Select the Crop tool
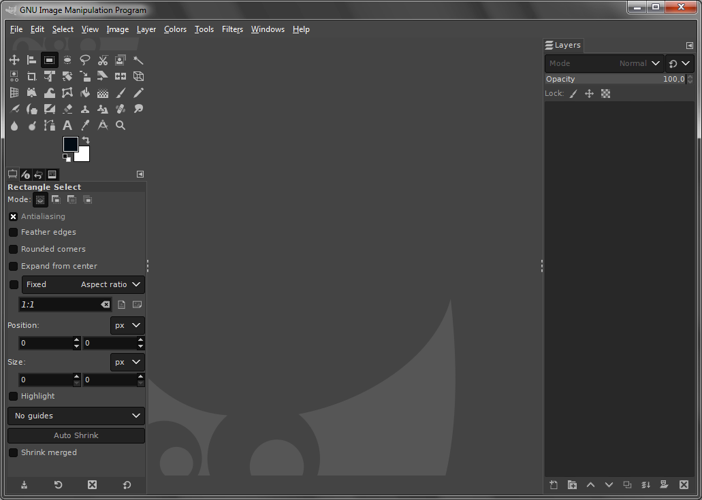Image resolution: width=702 pixels, height=500 pixels. [x=31, y=76]
